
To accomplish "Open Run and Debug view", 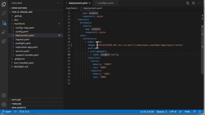I will [x=4, y=32].
